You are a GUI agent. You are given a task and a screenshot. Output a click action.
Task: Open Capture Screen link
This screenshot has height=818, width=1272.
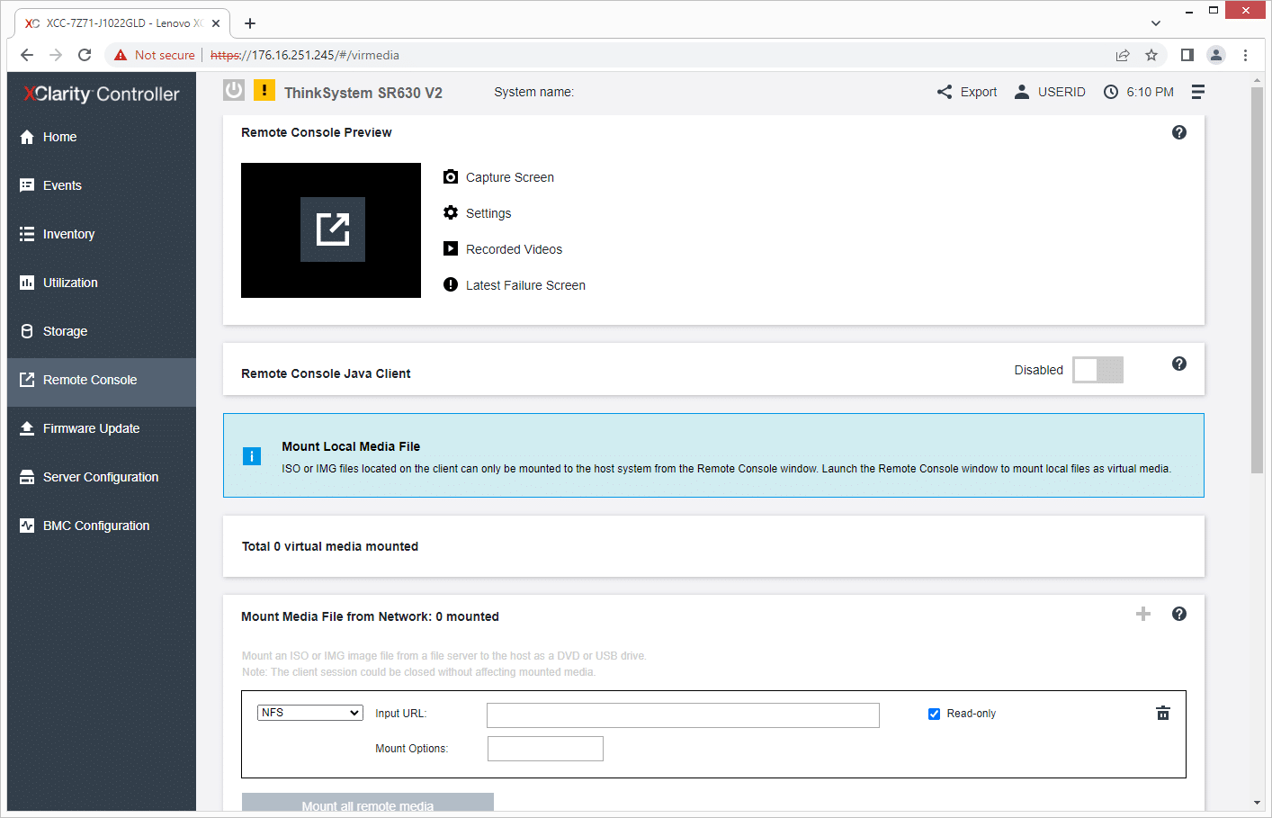point(510,177)
